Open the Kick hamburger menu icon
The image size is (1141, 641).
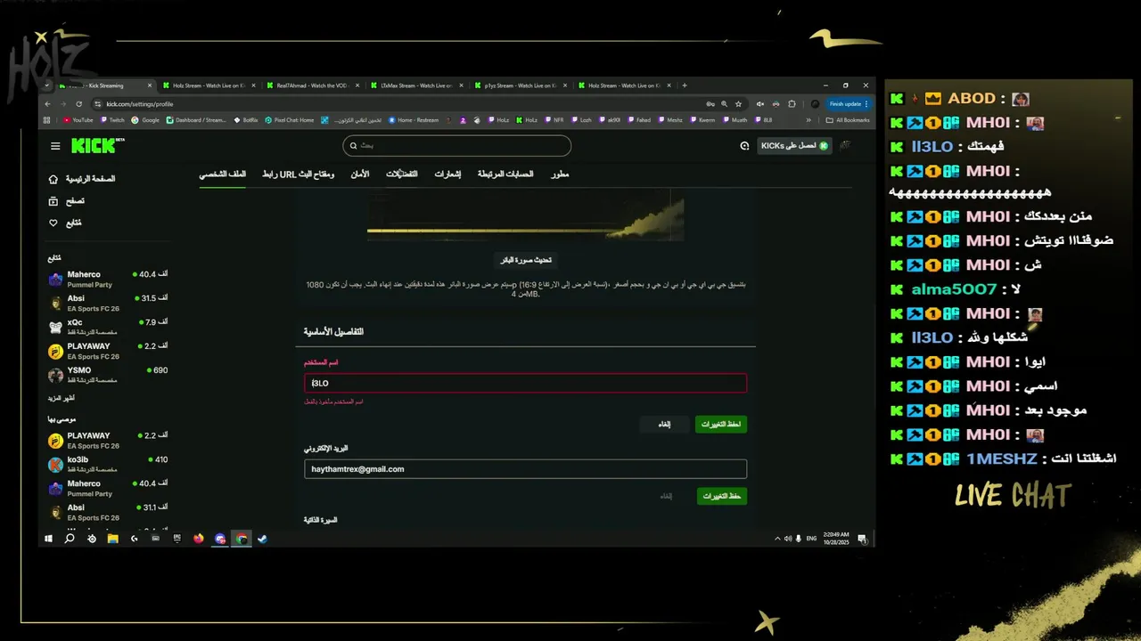tap(55, 146)
